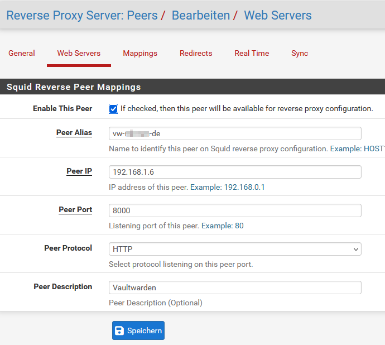Click the Peer Description field containing Vaultwarden
This screenshot has height=345, width=385.
point(235,287)
